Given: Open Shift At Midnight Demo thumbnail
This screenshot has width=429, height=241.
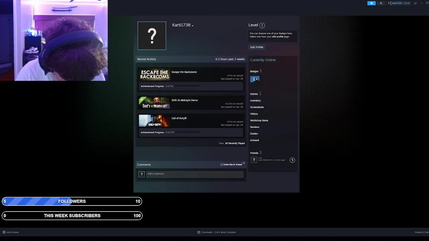Looking at the screenshot, I should [x=155, y=103].
